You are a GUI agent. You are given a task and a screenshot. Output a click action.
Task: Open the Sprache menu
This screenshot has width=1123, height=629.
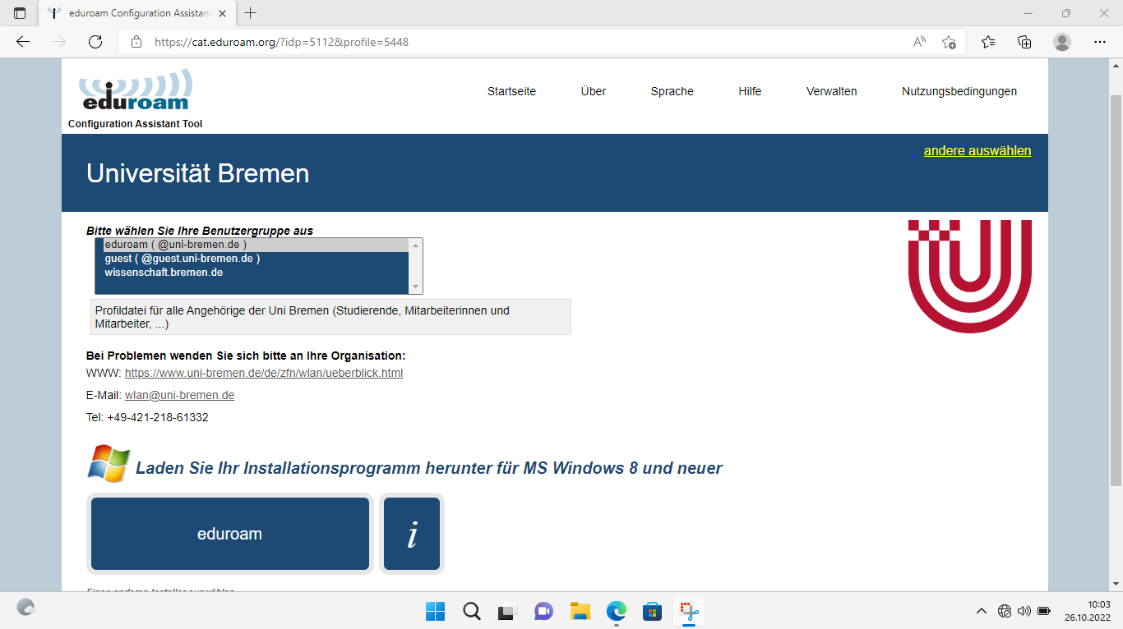point(672,92)
